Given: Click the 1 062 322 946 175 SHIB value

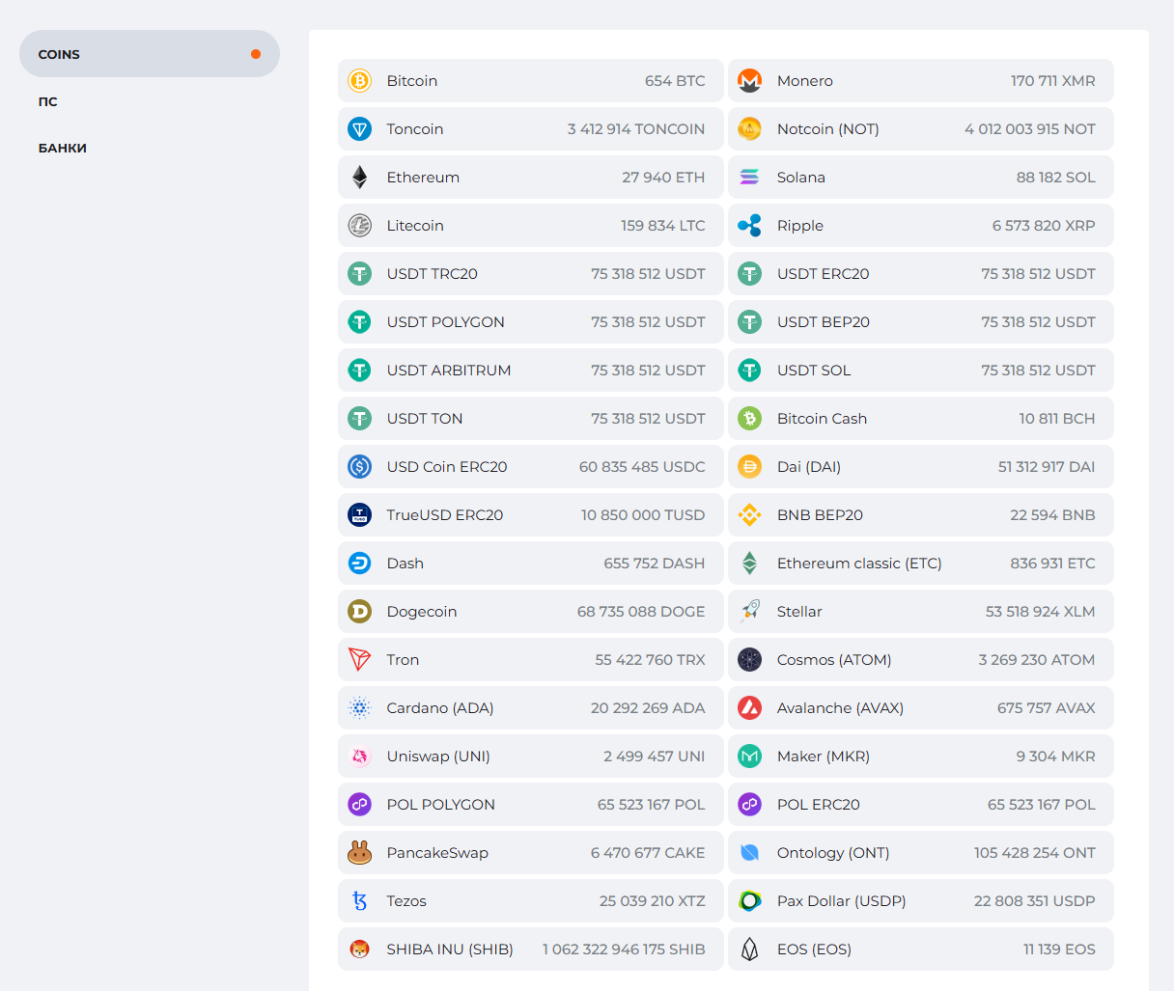Looking at the screenshot, I should pyautogui.click(x=624, y=950).
